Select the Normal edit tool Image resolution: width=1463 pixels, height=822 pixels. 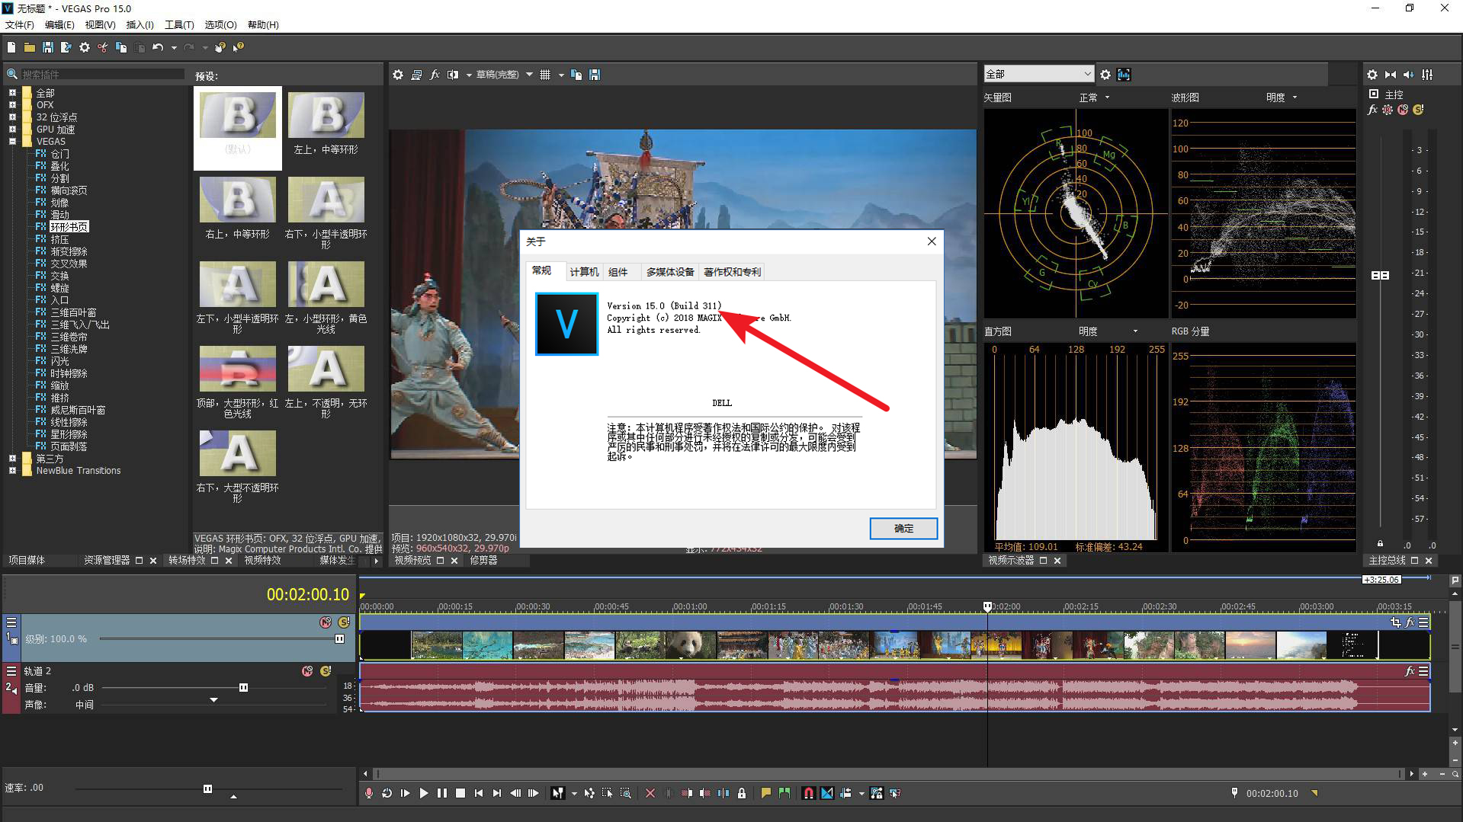click(x=558, y=793)
